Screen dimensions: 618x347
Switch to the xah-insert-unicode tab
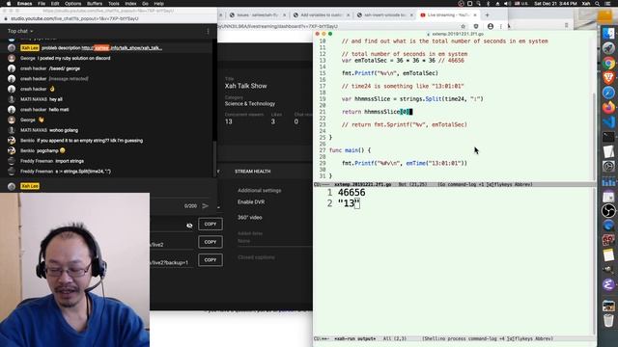click(384, 15)
